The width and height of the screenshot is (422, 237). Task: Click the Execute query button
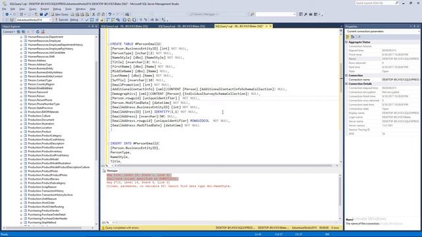coord(61,20)
